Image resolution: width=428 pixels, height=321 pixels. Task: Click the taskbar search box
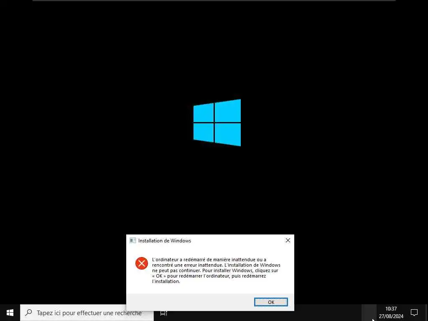pyautogui.click(x=87, y=313)
